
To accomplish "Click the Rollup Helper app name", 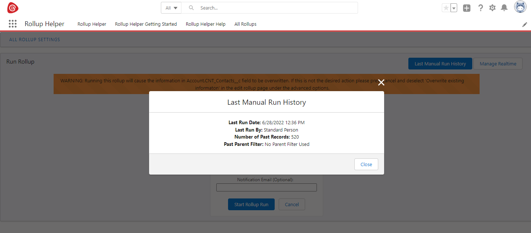I will pos(44,24).
